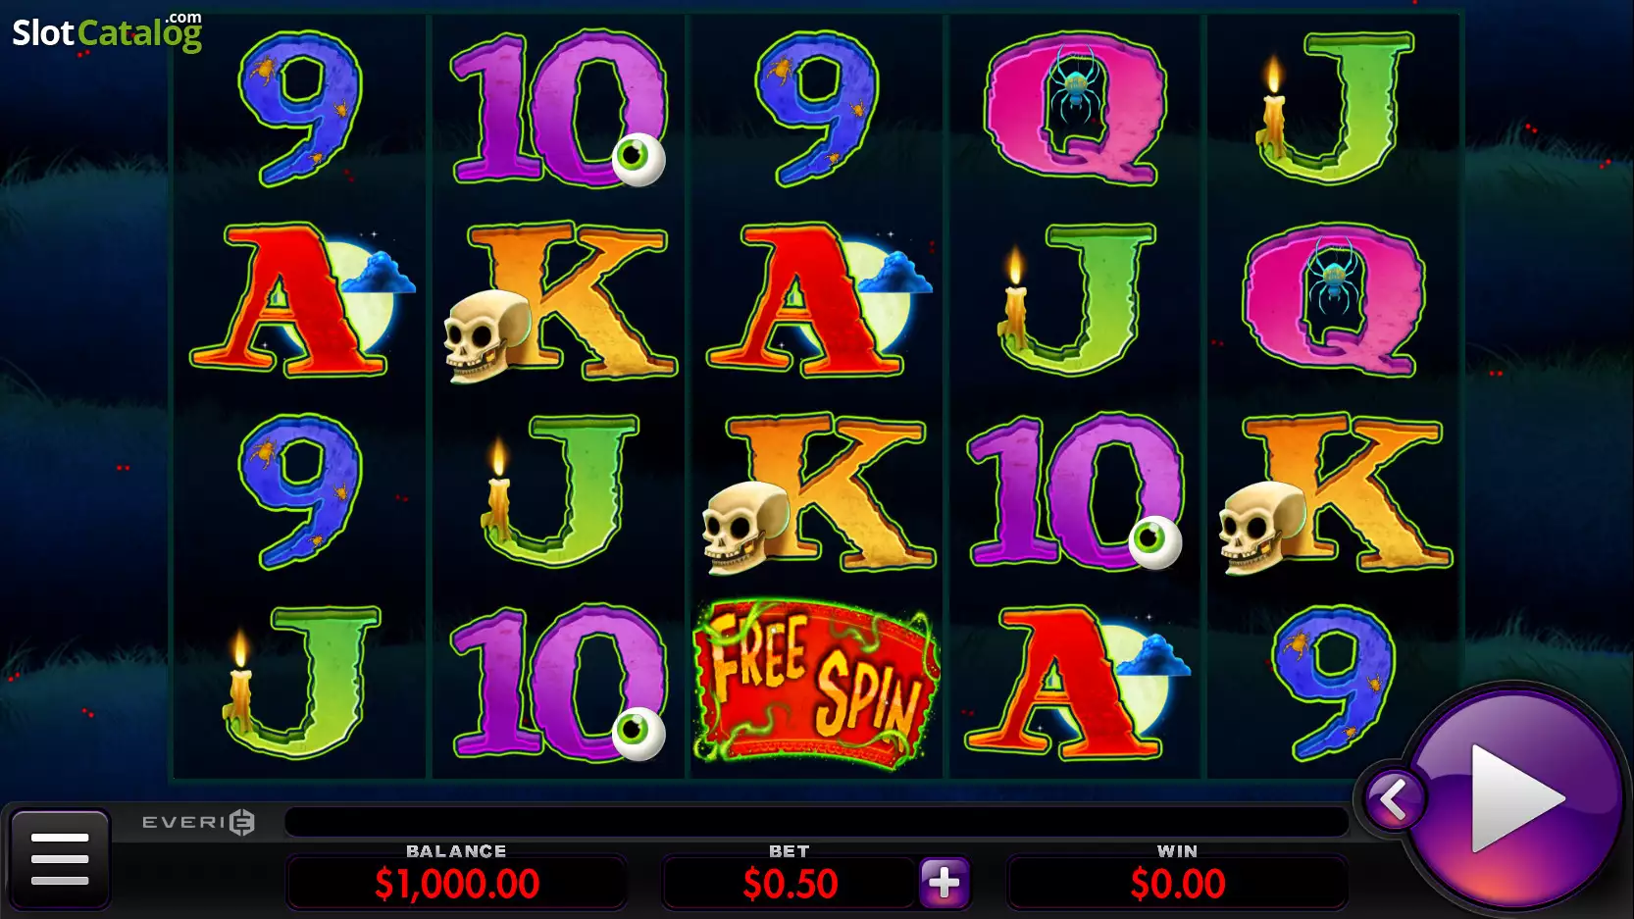Image resolution: width=1634 pixels, height=919 pixels.
Task: Click the pink Q spider symbol in fourth reel
Action: (1075, 108)
